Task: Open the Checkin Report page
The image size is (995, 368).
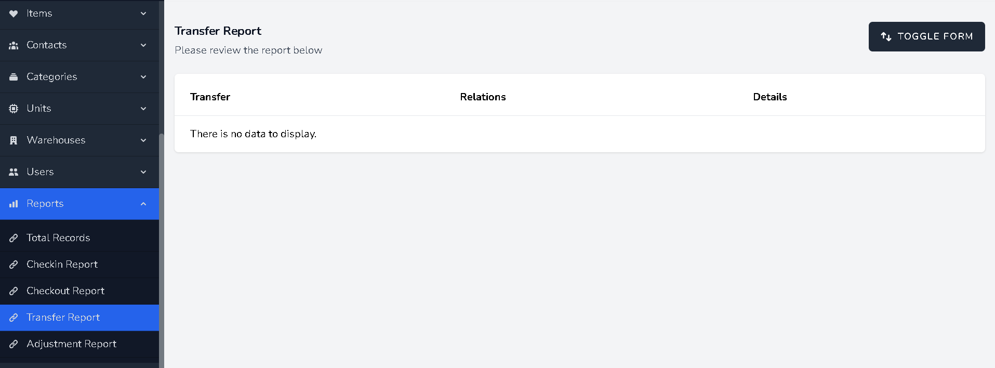Action: click(x=62, y=265)
